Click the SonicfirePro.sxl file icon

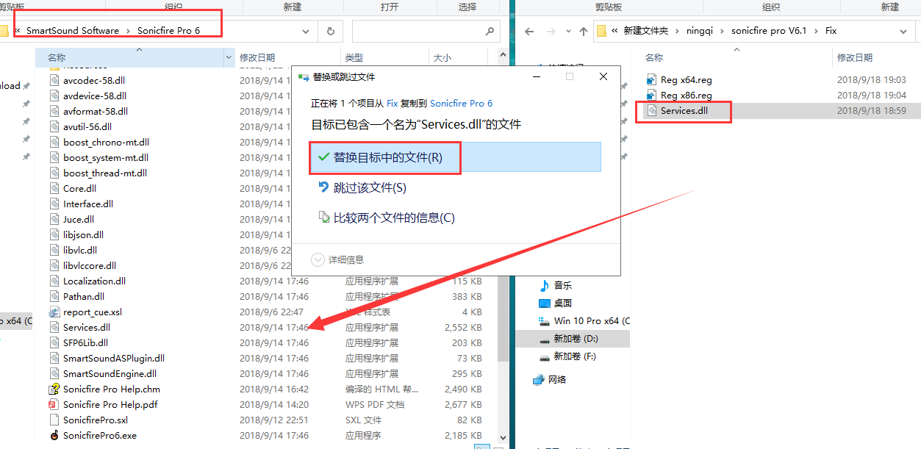click(x=54, y=420)
